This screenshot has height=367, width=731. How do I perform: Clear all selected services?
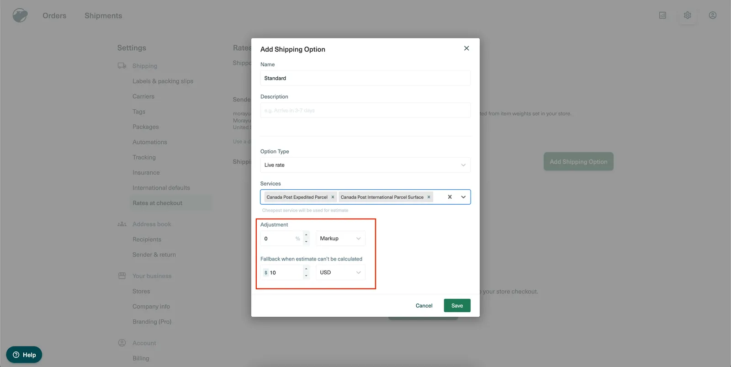[x=450, y=197]
